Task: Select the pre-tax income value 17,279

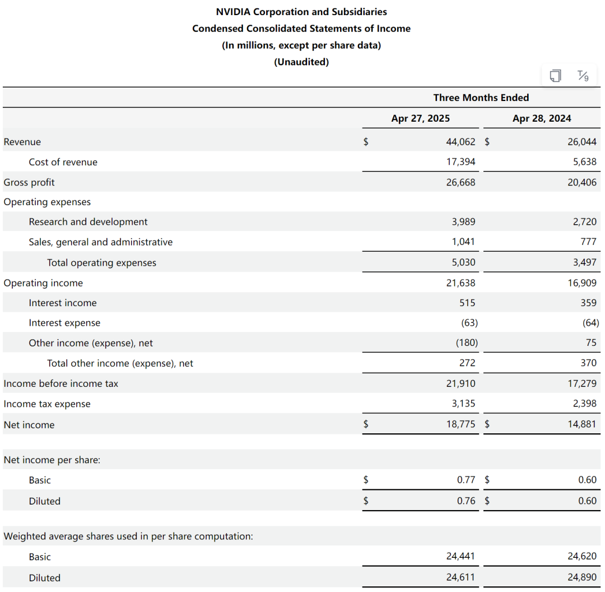Action: click(582, 383)
